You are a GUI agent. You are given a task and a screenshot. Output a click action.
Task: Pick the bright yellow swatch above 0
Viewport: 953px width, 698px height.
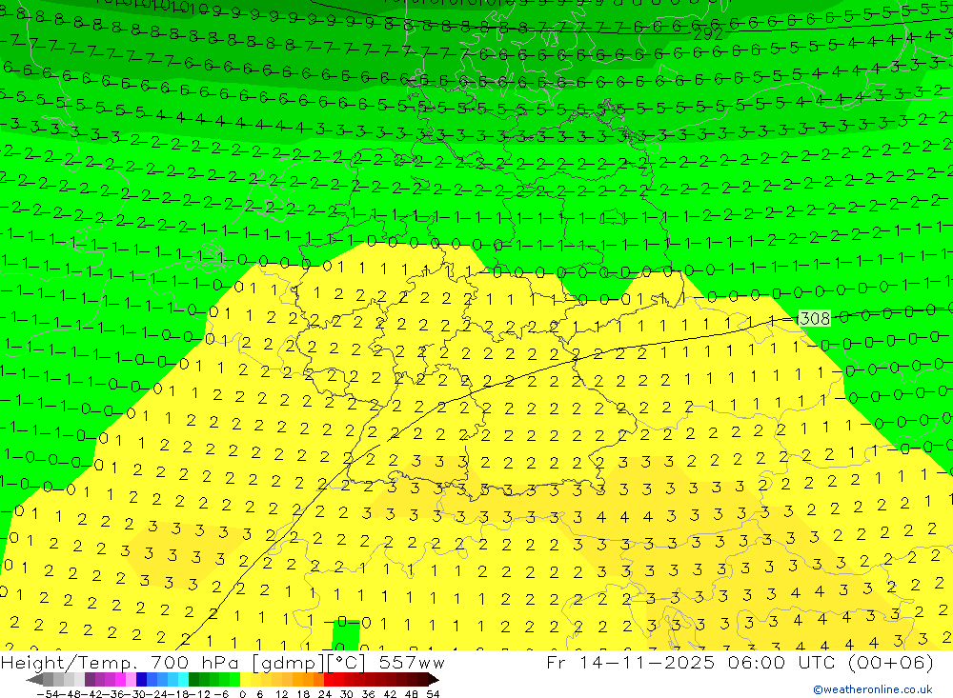coord(246,679)
